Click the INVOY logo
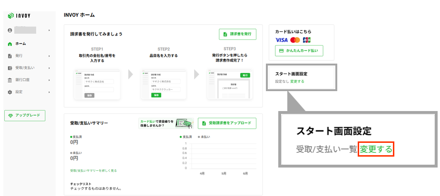The width and height of the screenshot is (440, 196). pyautogui.click(x=19, y=16)
